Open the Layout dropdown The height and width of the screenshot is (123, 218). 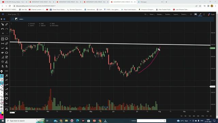pyautogui.click(x=176, y=14)
